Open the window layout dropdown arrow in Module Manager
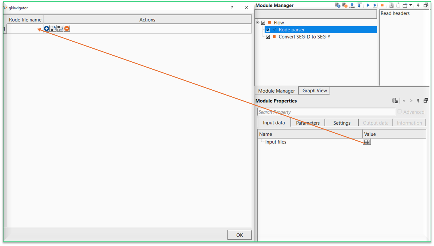This screenshot has height=246, width=434. tap(411, 5)
